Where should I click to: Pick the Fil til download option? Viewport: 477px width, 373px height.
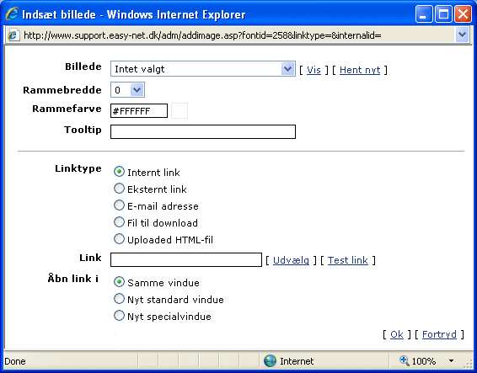(x=119, y=222)
